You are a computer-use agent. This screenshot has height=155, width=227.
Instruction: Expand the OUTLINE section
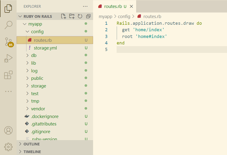32,144
